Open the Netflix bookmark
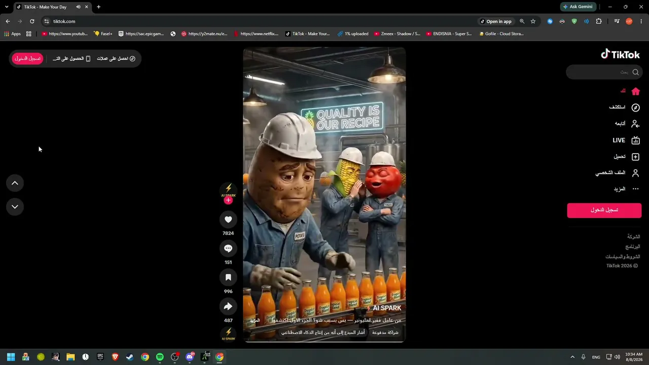This screenshot has width=649, height=365. [257, 34]
